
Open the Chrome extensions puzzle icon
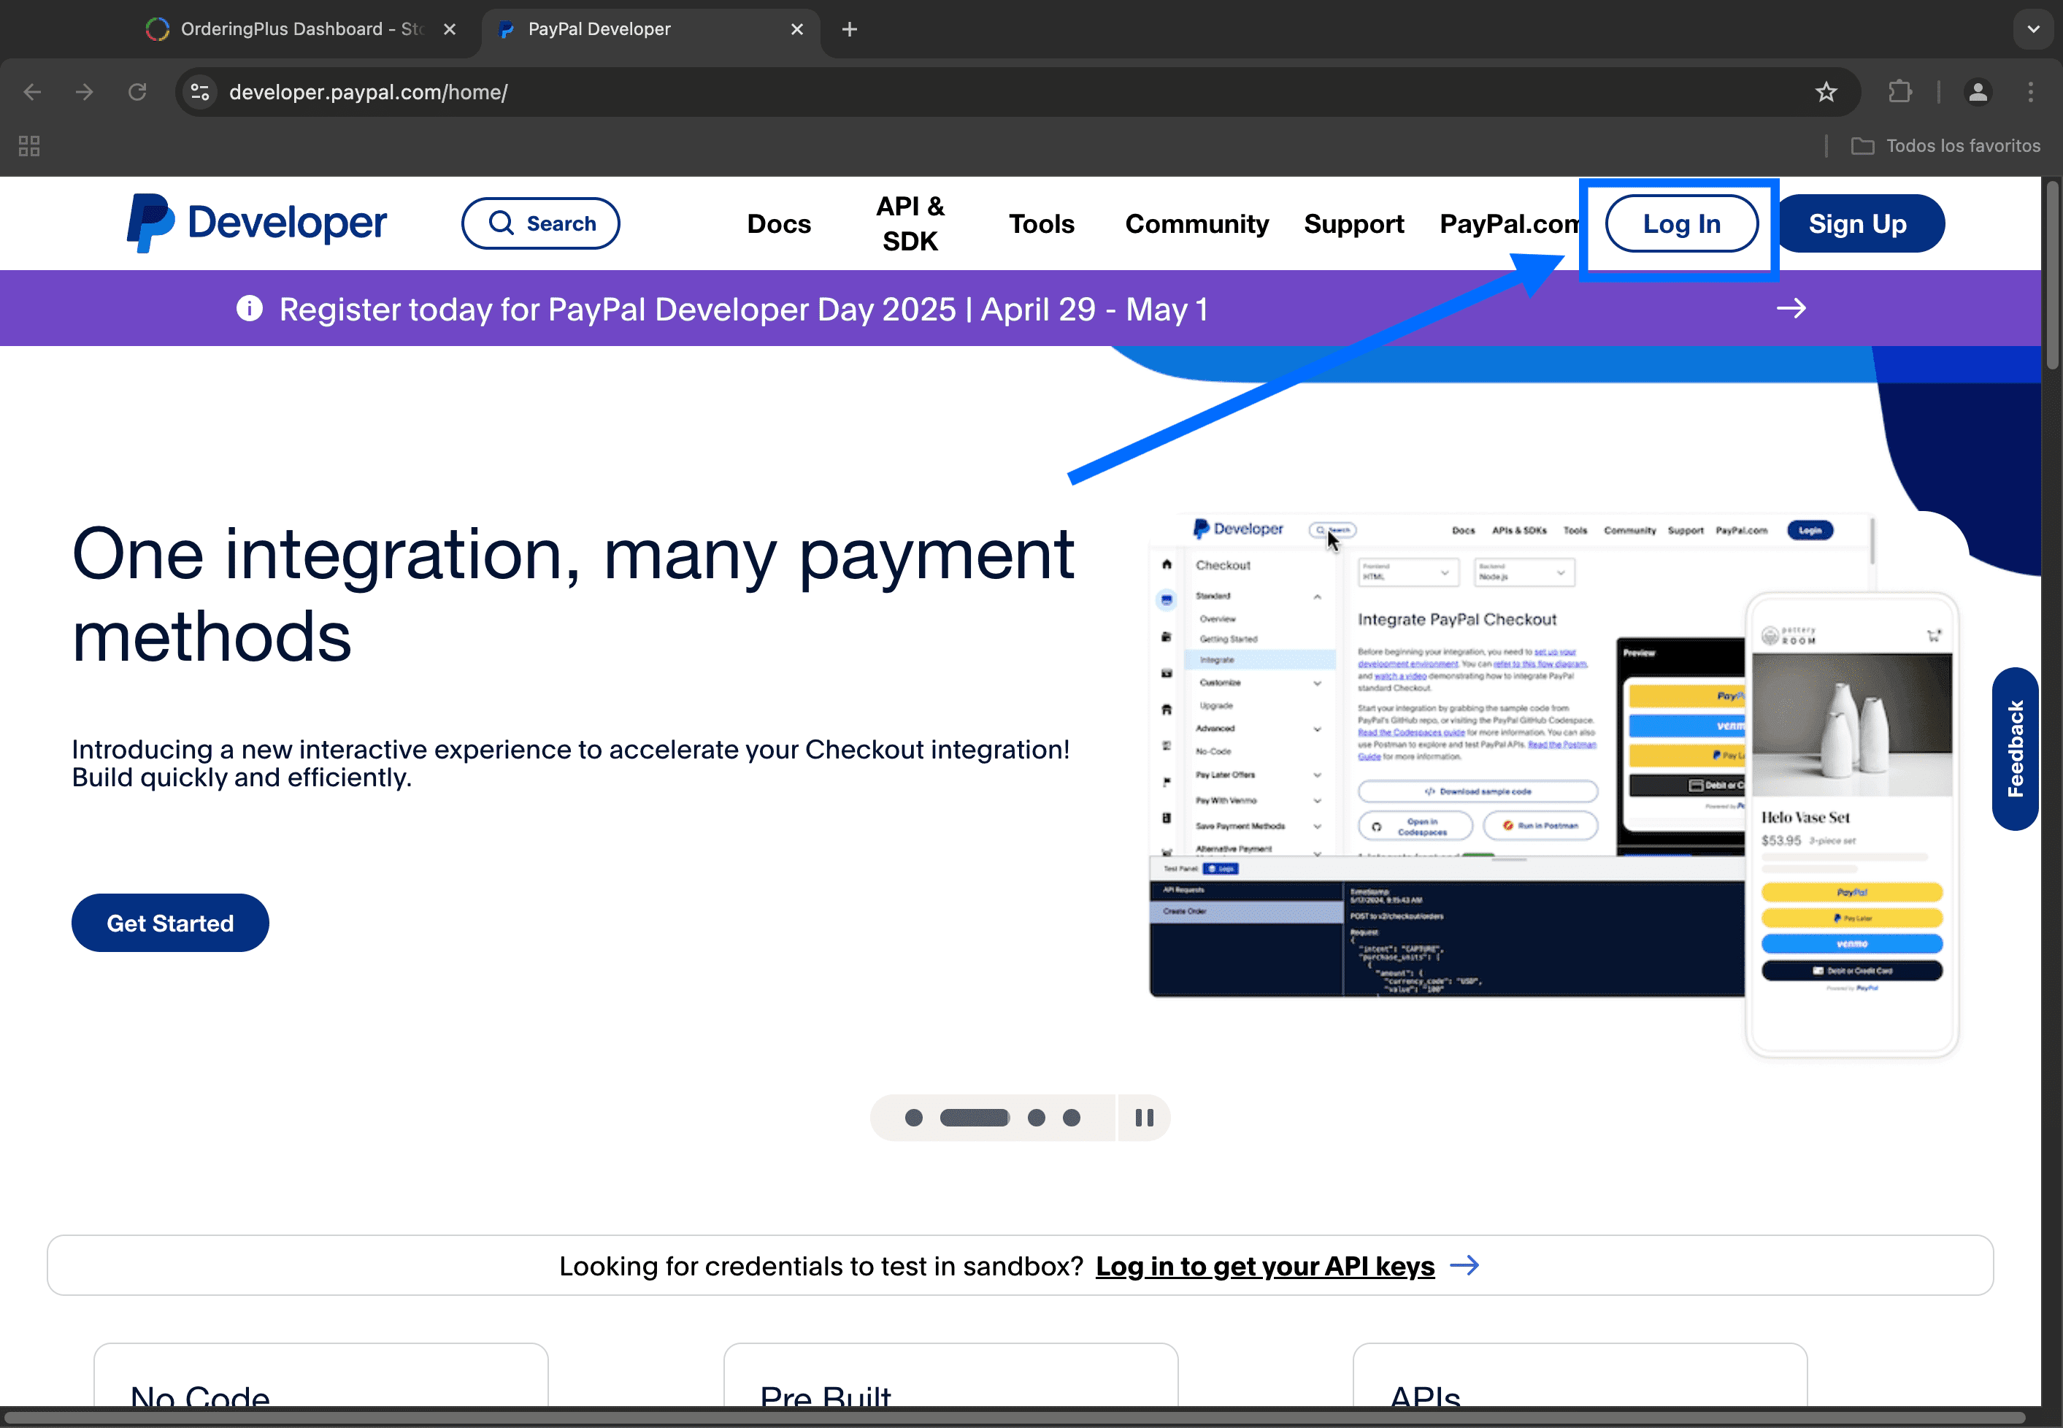(1899, 92)
